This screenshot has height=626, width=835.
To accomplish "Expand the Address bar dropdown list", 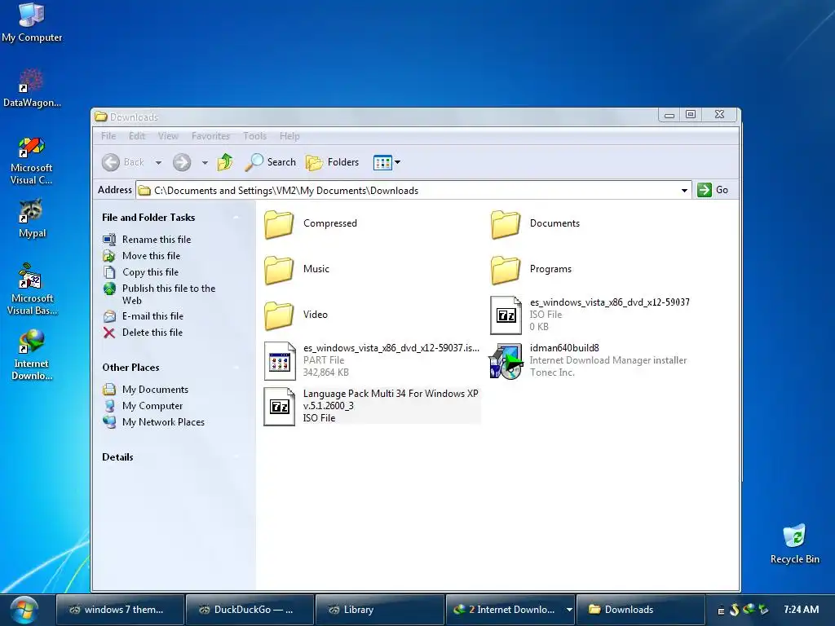I will [x=684, y=191].
